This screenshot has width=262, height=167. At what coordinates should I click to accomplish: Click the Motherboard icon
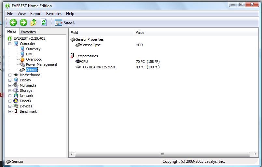pos(16,75)
